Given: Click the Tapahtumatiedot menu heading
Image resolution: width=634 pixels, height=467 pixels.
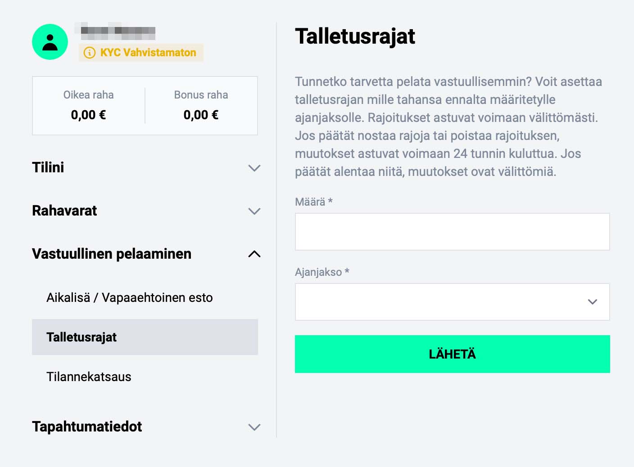Looking at the screenshot, I should 87,427.
